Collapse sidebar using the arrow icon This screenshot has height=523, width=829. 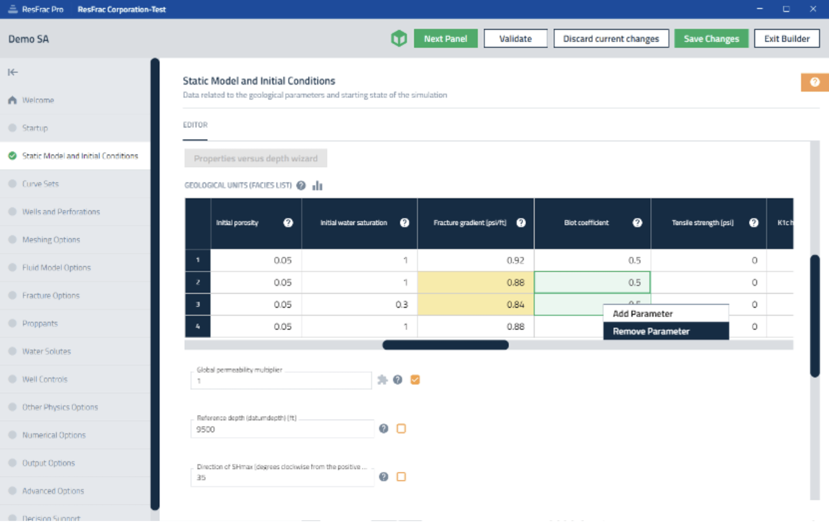click(13, 72)
